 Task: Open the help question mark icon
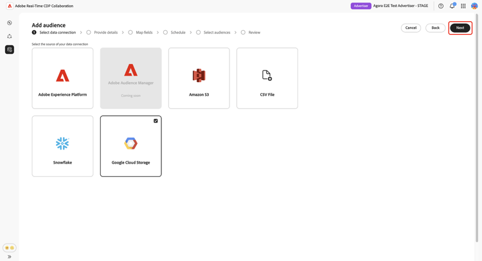pos(441,6)
